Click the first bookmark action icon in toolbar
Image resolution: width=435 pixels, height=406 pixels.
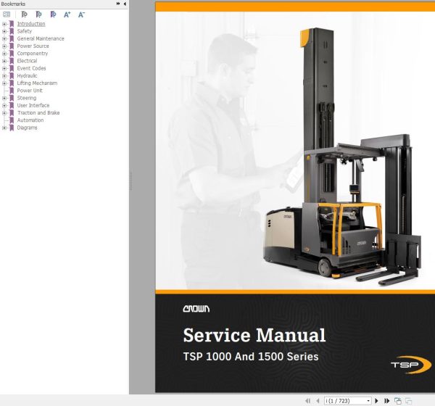(25, 14)
